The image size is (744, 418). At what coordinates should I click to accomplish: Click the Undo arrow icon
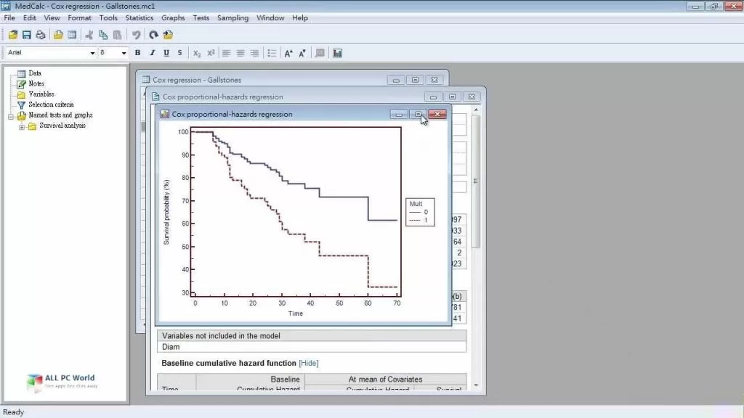tap(136, 35)
